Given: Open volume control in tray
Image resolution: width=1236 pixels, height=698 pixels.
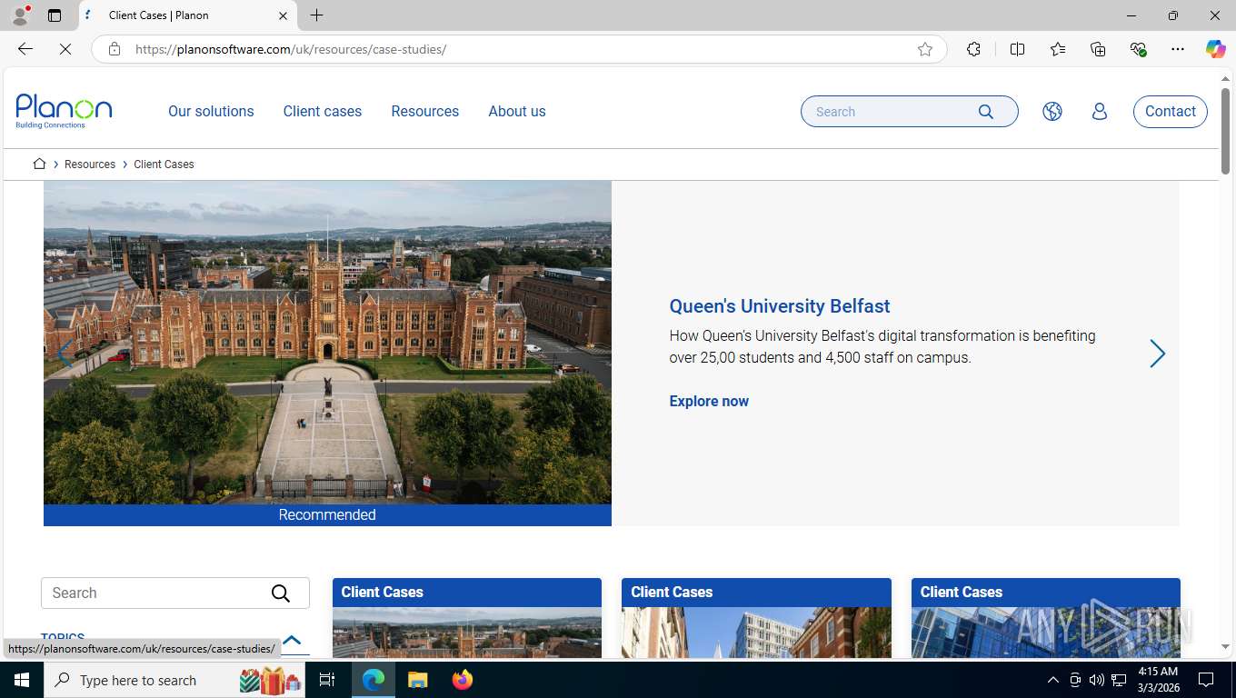Looking at the screenshot, I should pyautogui.click(x=1097, y=680).
